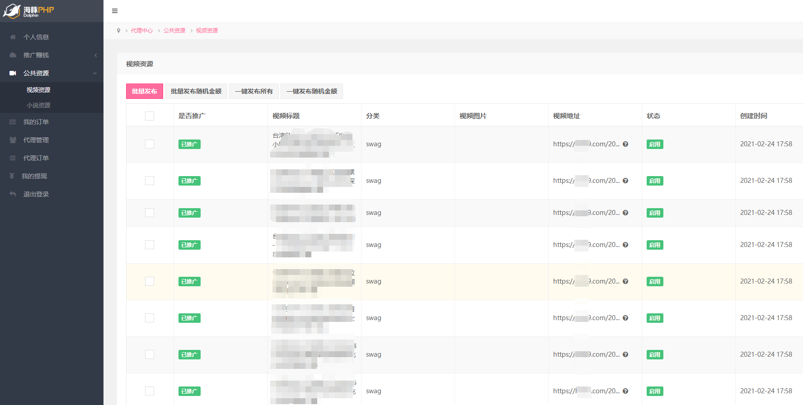
Task: Tick the checkbox in the highlighted fifth row
Action: tap(150, 281)
